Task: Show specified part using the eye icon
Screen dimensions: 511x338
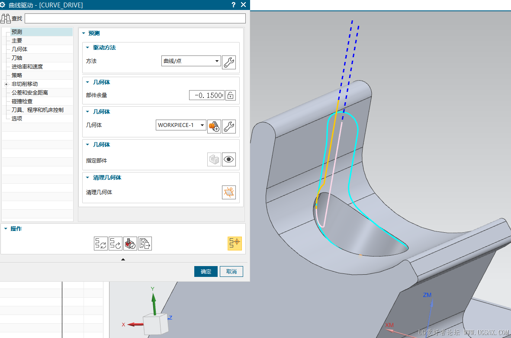Action: (x=228, y=159)
